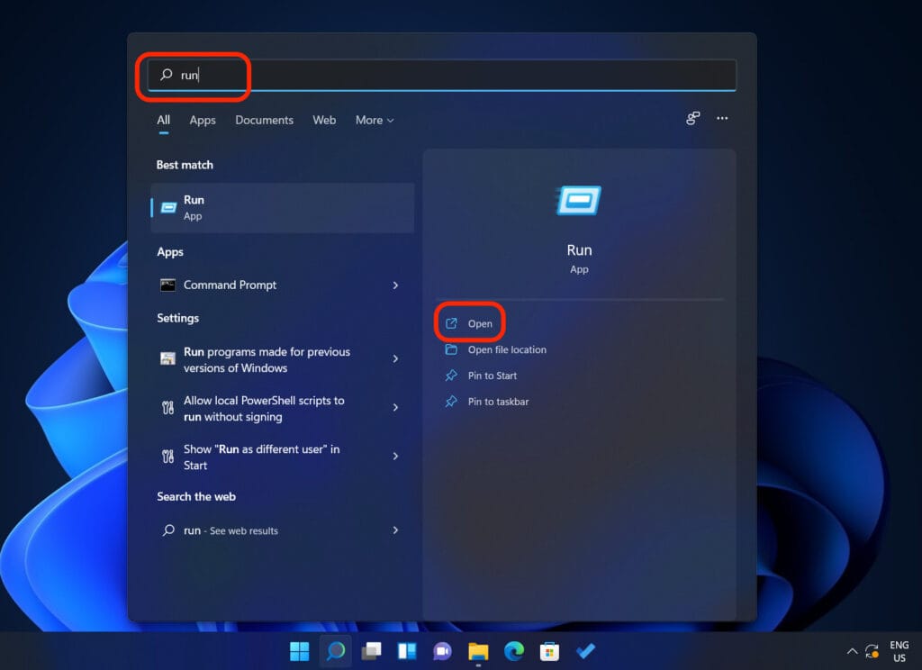Open Chat from the taskbar

[x=441, y=650]
